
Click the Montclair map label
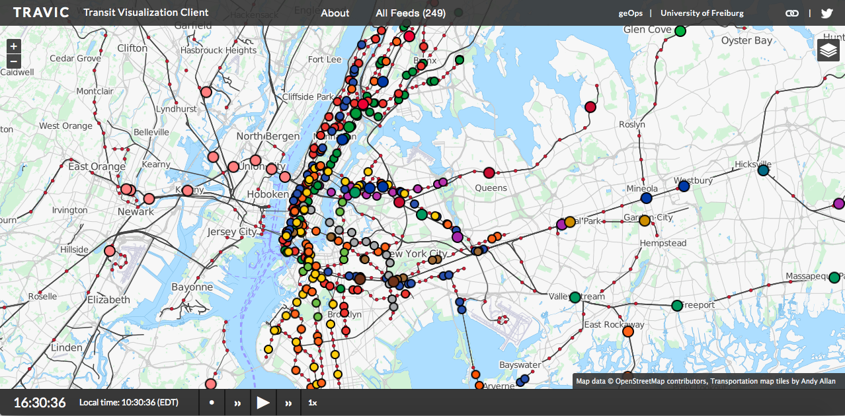pos(95,91)
